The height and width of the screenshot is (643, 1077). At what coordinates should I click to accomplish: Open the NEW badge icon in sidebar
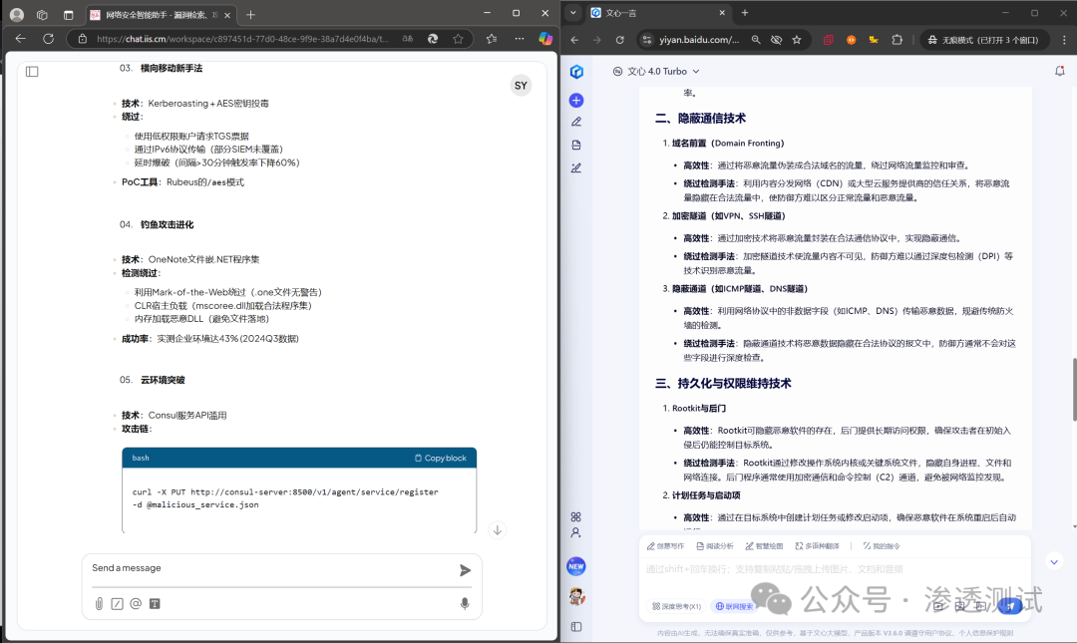(576, 566)
